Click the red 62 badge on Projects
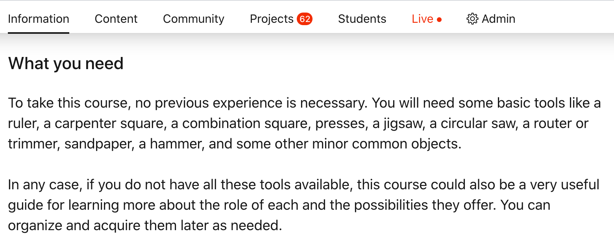The width and height of the screenshot is (614, 249). (x=305, y=19)
